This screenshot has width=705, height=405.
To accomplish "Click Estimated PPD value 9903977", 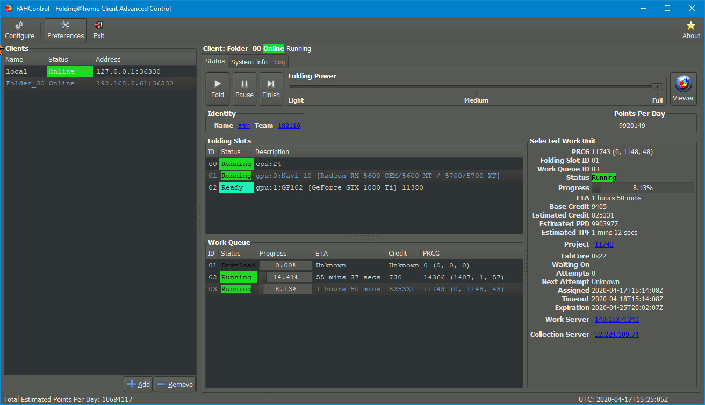I will [605, 223].
